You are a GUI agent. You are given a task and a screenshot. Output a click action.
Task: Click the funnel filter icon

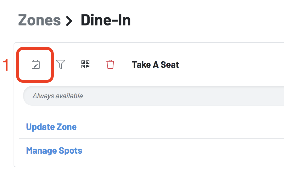coord(61,64)
